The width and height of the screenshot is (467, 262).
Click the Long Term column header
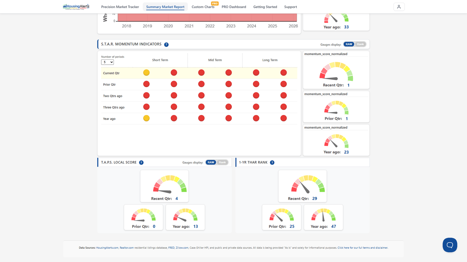(x=270, y=60)
